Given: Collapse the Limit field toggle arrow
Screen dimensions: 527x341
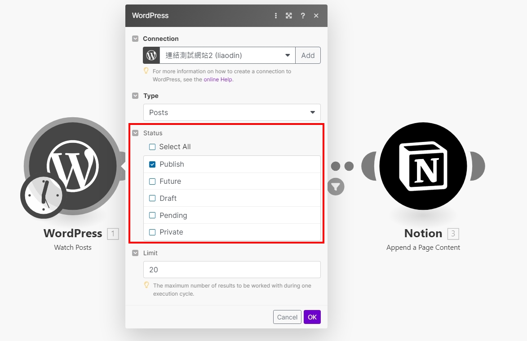Looking at the screenshot, I should (135, 253).
